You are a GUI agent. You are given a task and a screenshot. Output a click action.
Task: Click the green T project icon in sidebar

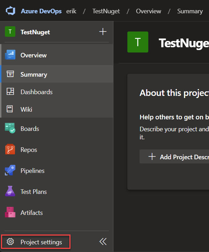(x=10, y=31)
